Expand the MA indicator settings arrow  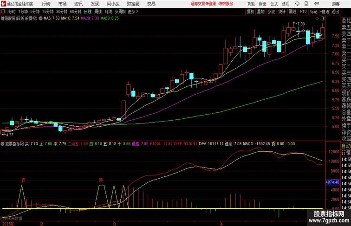tap(40, 19)
